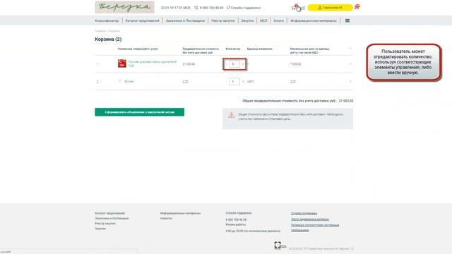The image size is (452, 254).
Task: Open Служба поддержки in the header
Action: pos(244,8)
